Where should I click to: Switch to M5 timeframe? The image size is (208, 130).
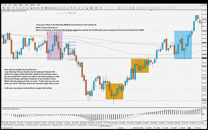149,8
